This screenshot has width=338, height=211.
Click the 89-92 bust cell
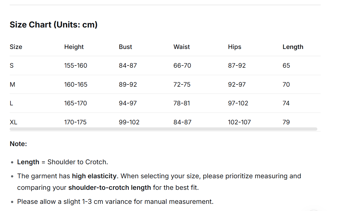point(128,84)
